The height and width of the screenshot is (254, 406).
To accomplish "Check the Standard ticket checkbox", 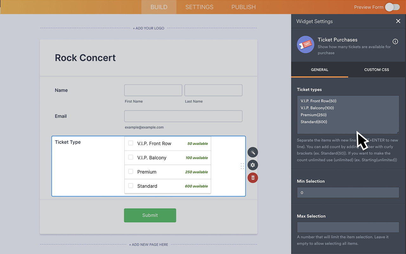I will (x=131, y=186).
